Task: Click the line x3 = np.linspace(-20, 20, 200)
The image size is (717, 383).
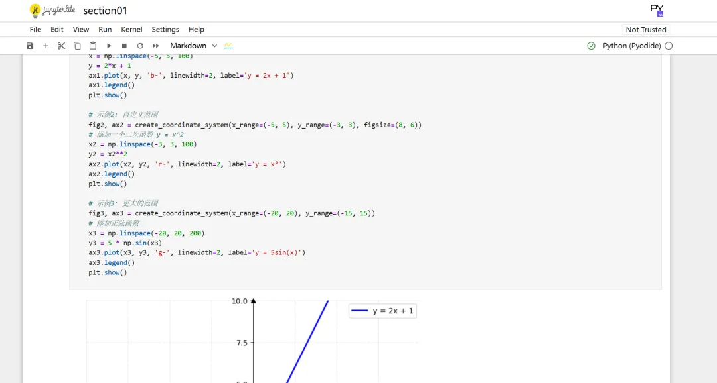Action: pos(146,233)
